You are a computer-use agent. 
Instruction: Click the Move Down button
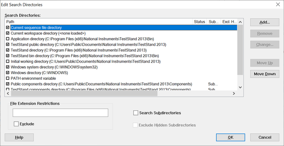(265, 74)
